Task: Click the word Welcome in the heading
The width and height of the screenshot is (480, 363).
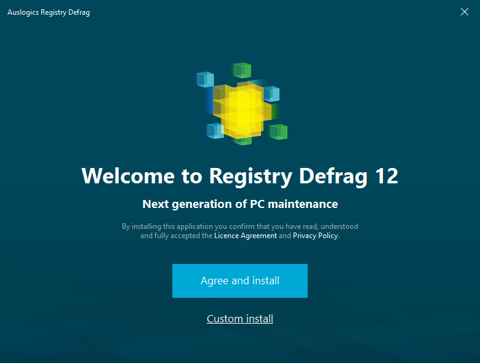Action: point(128,176)
